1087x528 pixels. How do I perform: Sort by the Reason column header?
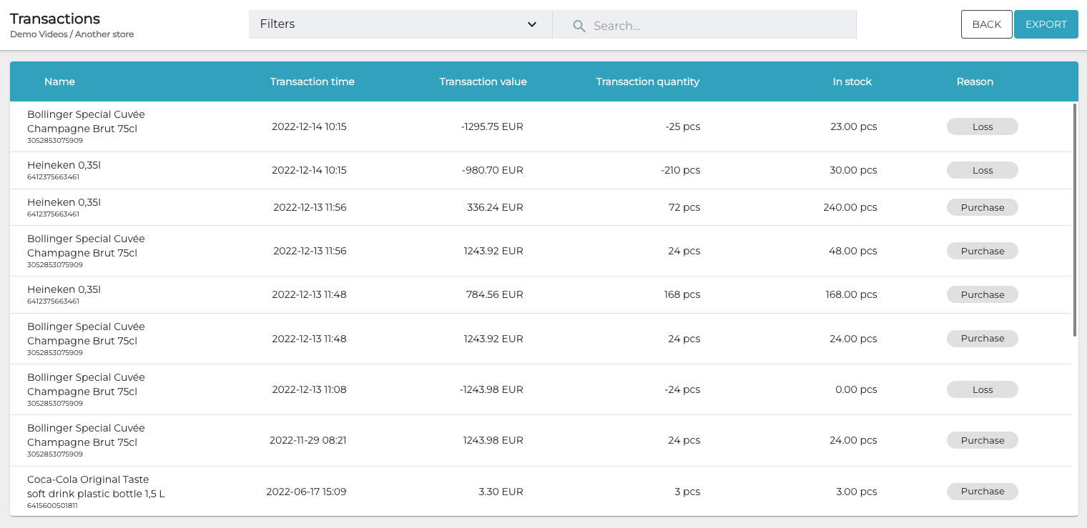975,81
